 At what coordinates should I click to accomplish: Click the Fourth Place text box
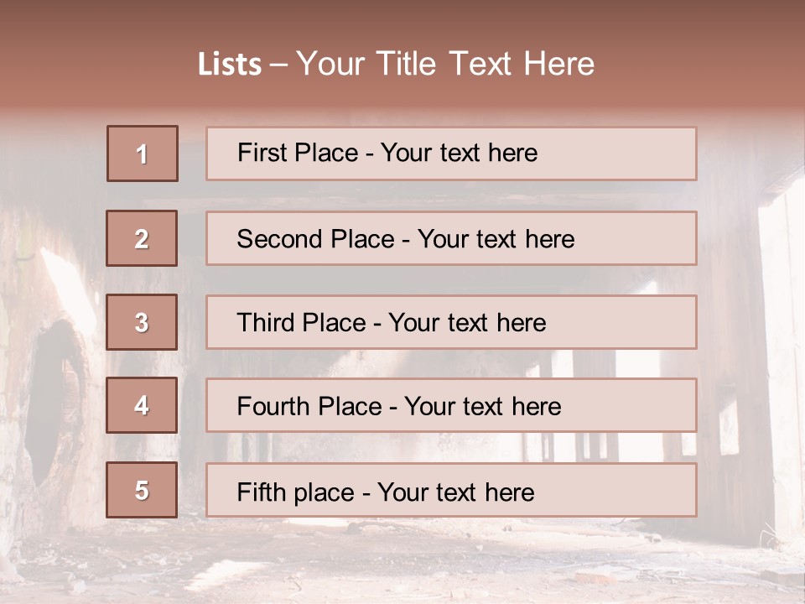pos(451,405)
